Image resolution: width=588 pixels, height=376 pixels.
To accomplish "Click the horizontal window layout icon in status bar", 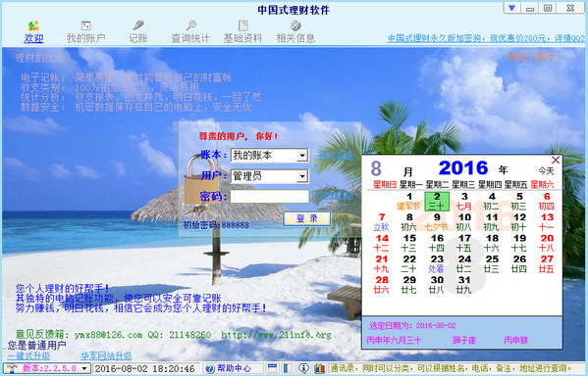I will point(273,368).
